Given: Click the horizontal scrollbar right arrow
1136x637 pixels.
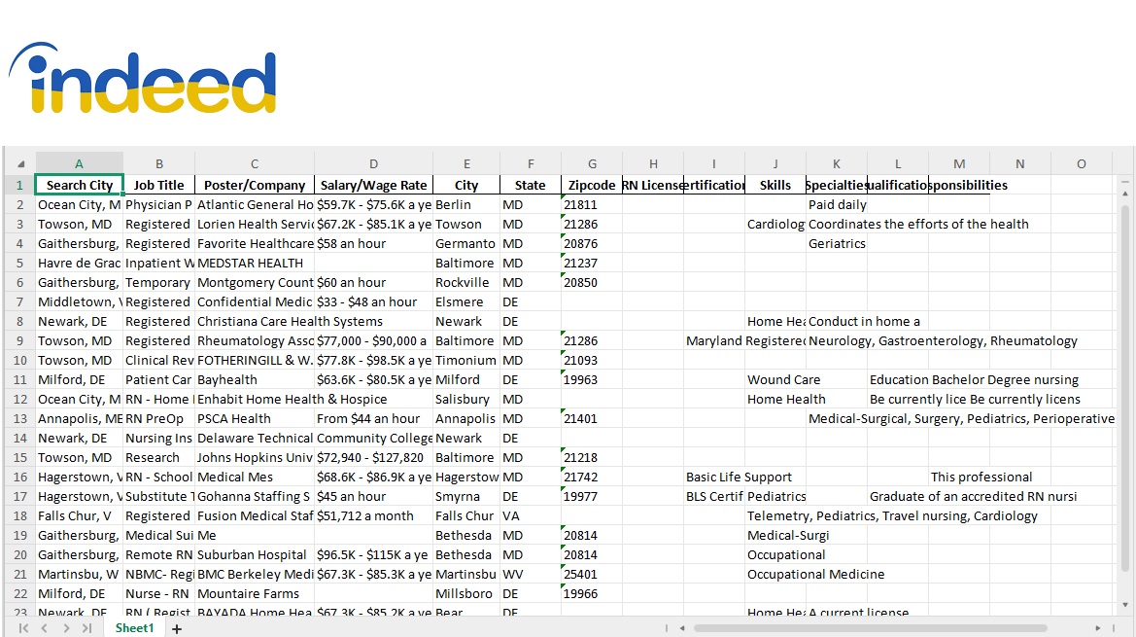Looking at the screenshot, I should 1098,628.
